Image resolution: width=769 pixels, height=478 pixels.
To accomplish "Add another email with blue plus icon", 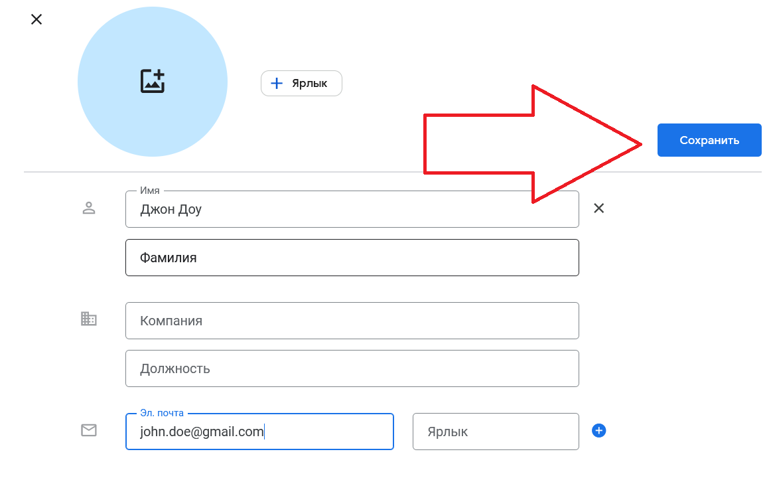I will pos(598,431).
